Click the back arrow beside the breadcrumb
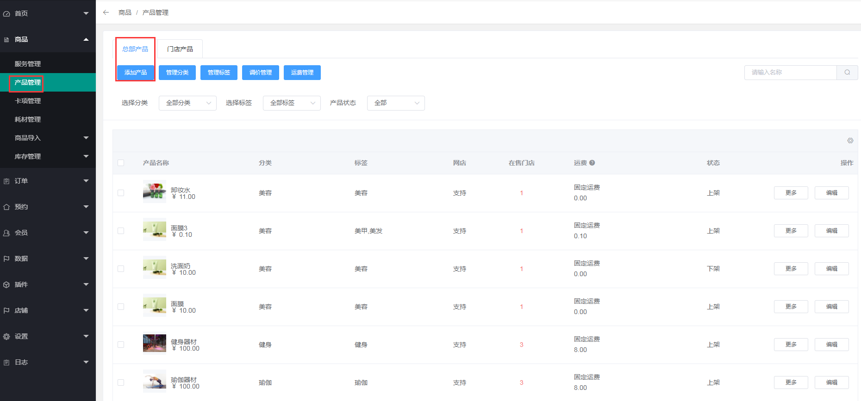The width and height of the screenshot is (861, 401). [106, 12]
